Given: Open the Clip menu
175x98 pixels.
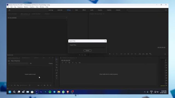Looking at the screenshot, I should tap(15, 7).
